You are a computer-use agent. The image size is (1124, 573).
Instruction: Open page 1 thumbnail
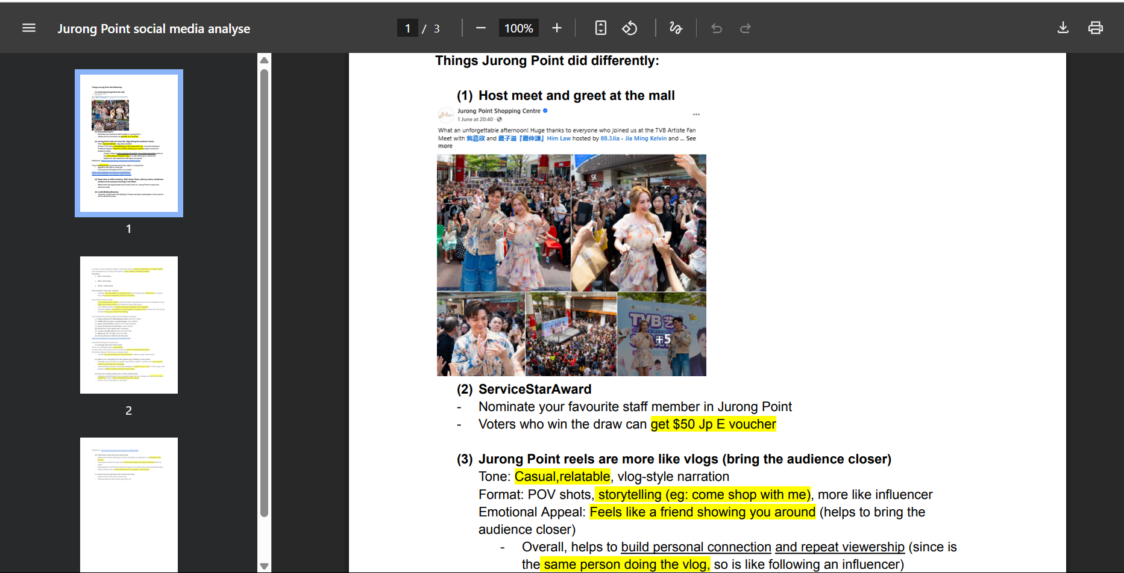point(129,143)
